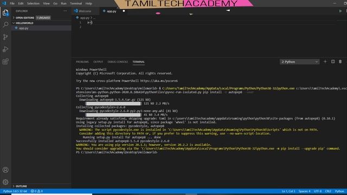Viewport: 347px width, 195px height.
Task: Open the Go menu
Action: tap(55, 4)
